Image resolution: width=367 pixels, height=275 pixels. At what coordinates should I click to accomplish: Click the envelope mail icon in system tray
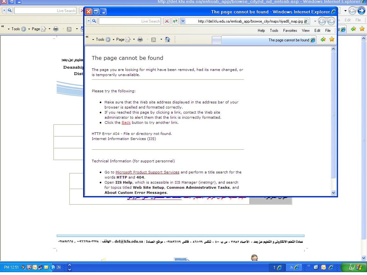pyautogui.click(x=46, y=267)
